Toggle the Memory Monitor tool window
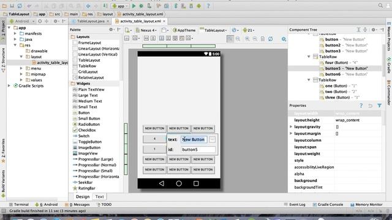 [x=366, y=204]
